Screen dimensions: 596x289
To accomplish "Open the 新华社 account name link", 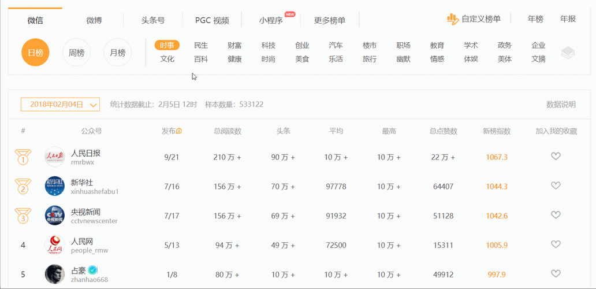I will (x=82, y=183).
